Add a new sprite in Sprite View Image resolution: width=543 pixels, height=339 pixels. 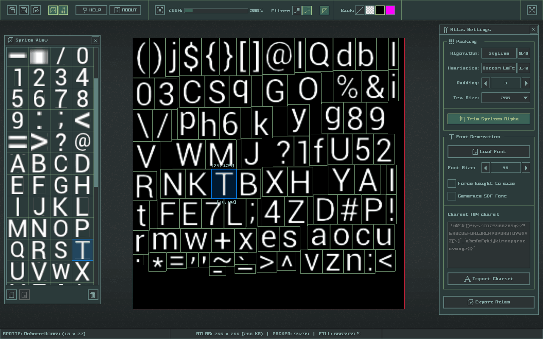click(x=12, y=295)
